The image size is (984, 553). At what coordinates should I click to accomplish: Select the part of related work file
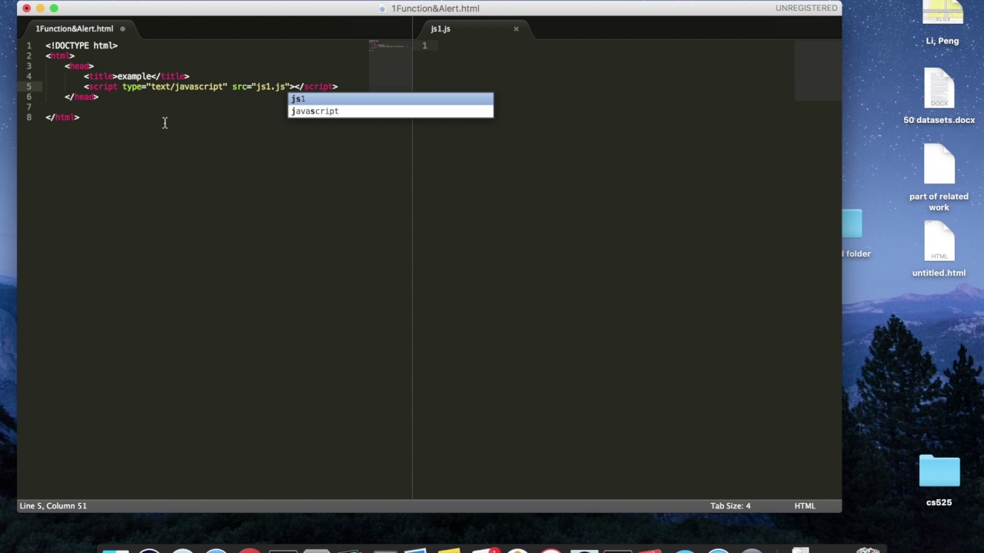tap(939, 177)
